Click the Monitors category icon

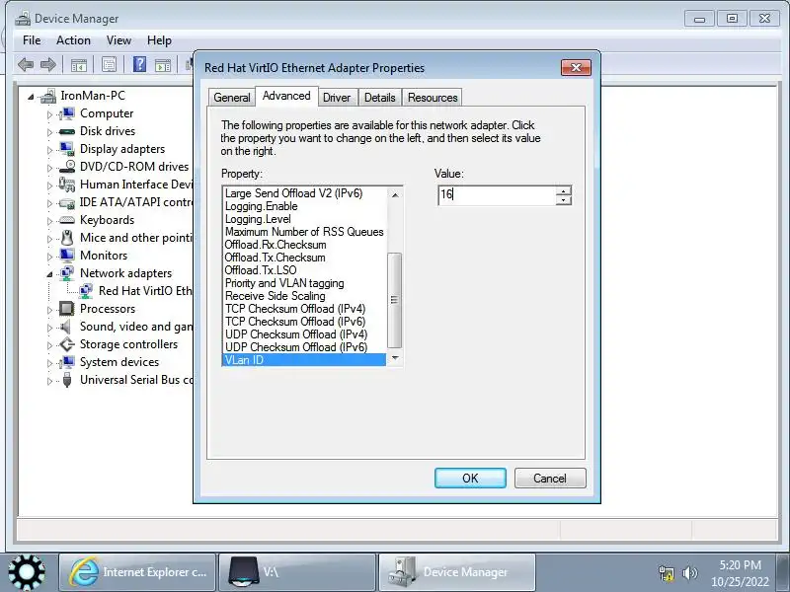(x=67, y=256)
